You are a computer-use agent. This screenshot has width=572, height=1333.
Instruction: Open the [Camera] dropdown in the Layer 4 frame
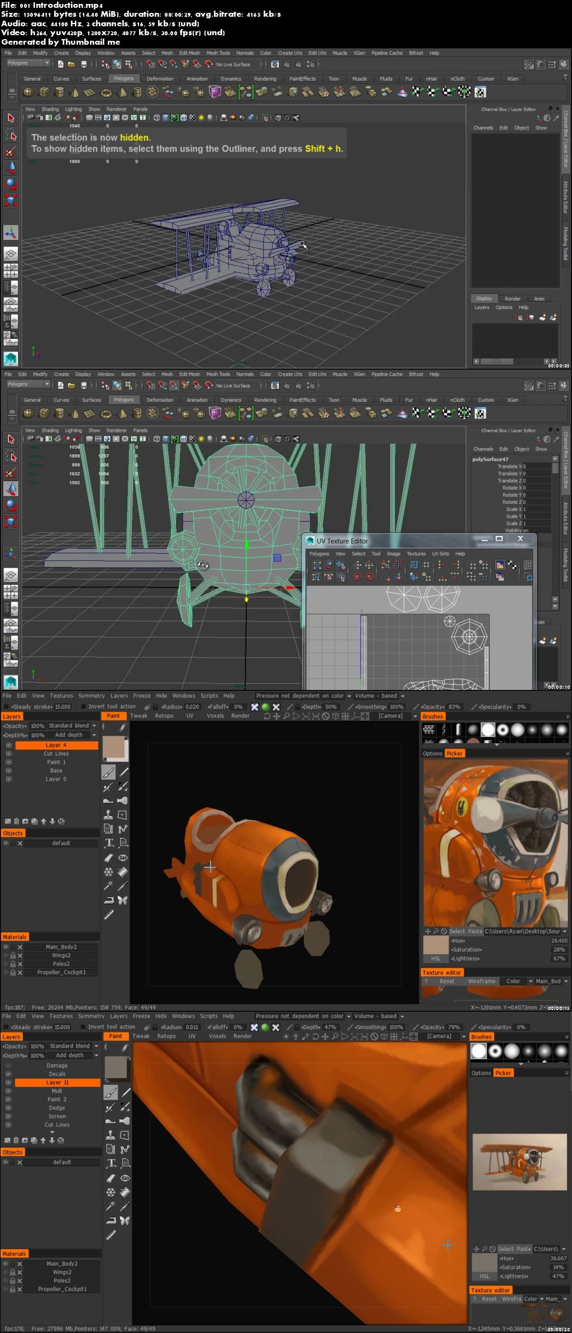pos(394,716)
